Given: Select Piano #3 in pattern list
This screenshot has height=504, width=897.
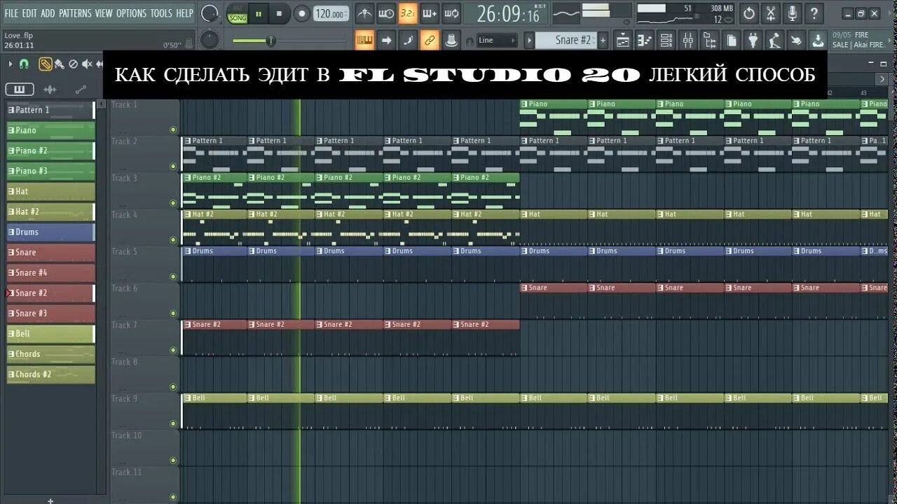Looking at the screenshot, I should (x=50, y=171).
